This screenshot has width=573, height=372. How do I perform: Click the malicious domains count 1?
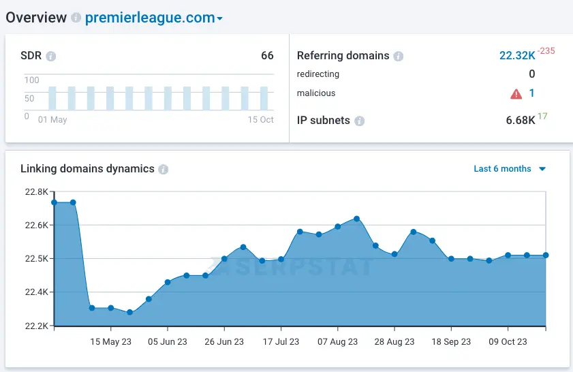[x=531, y=93]
